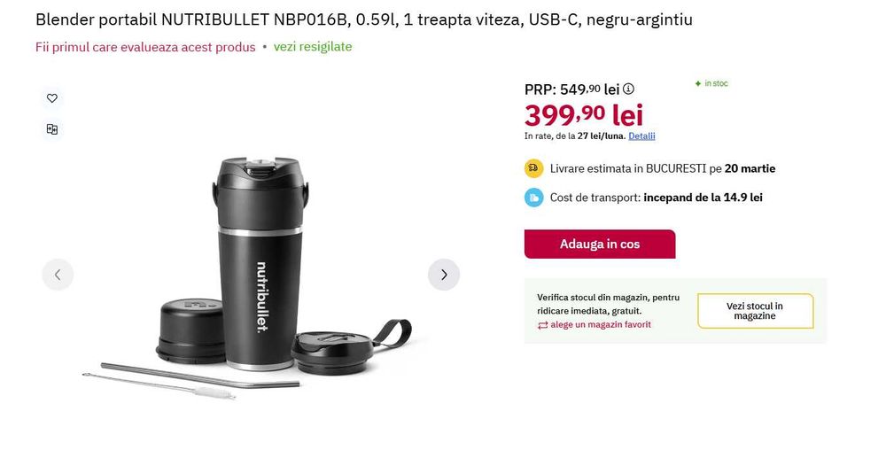Choose a favorite store link
Screen dimensions: 886x458
point(600,325)
